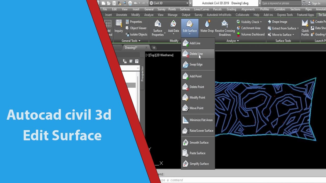Image resolution: width=326 pixels, height=183 pixels.
Task: Click the Inquiry tool icon
Action: coord(119,23)
